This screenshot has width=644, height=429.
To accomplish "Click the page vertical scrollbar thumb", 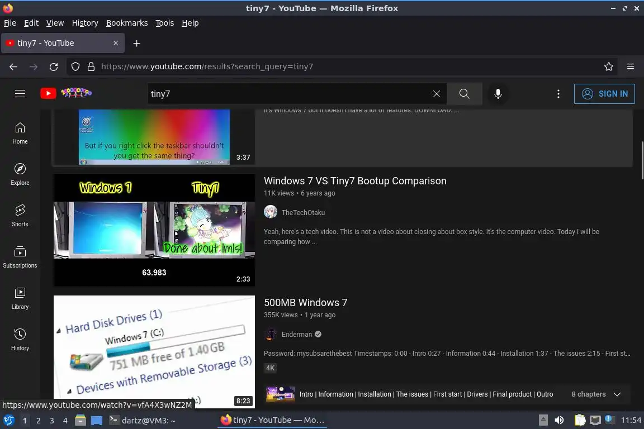I will (642, 160).
